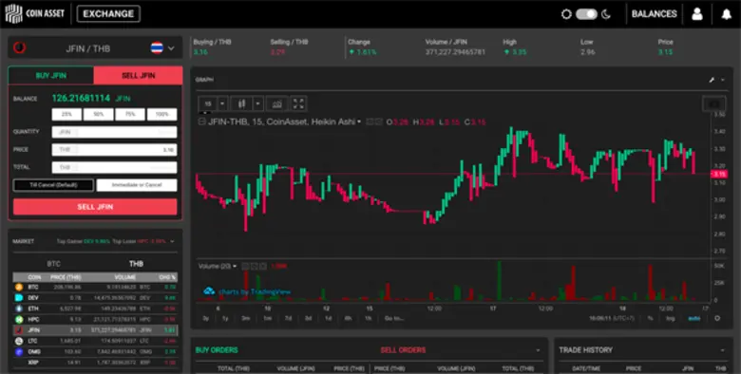The image size is (741, 374).
Task: Click the LTC coin icon in market list
Action: click(18, 341)
